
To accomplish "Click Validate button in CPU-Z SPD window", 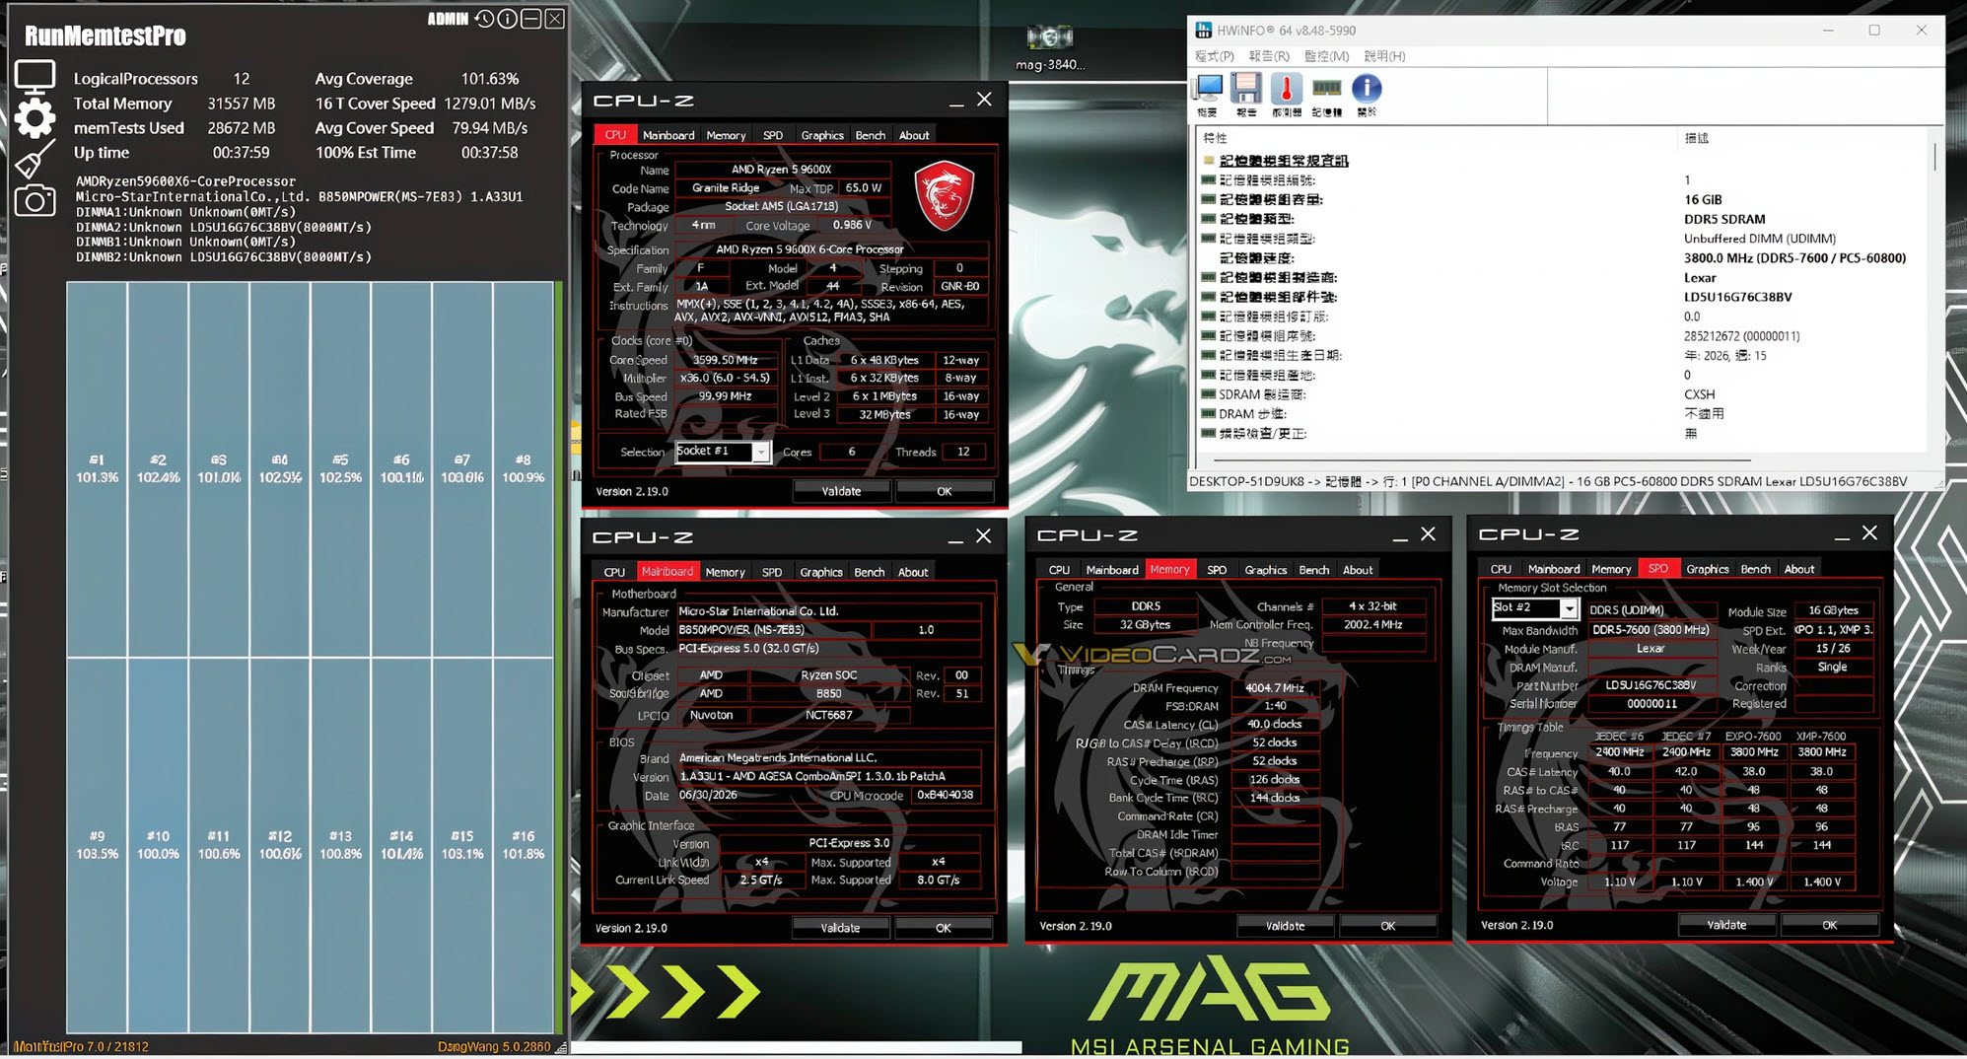I will pos(1726,925).
